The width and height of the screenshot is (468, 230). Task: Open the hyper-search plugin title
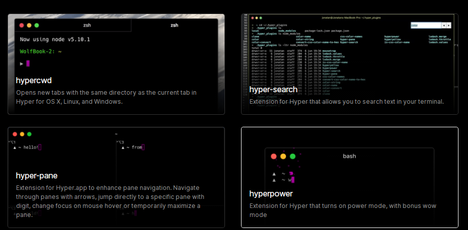coord(273,89)
